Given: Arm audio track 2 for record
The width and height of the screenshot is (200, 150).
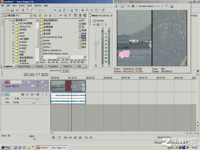Looking at the screenshot, I should point(23,94).
